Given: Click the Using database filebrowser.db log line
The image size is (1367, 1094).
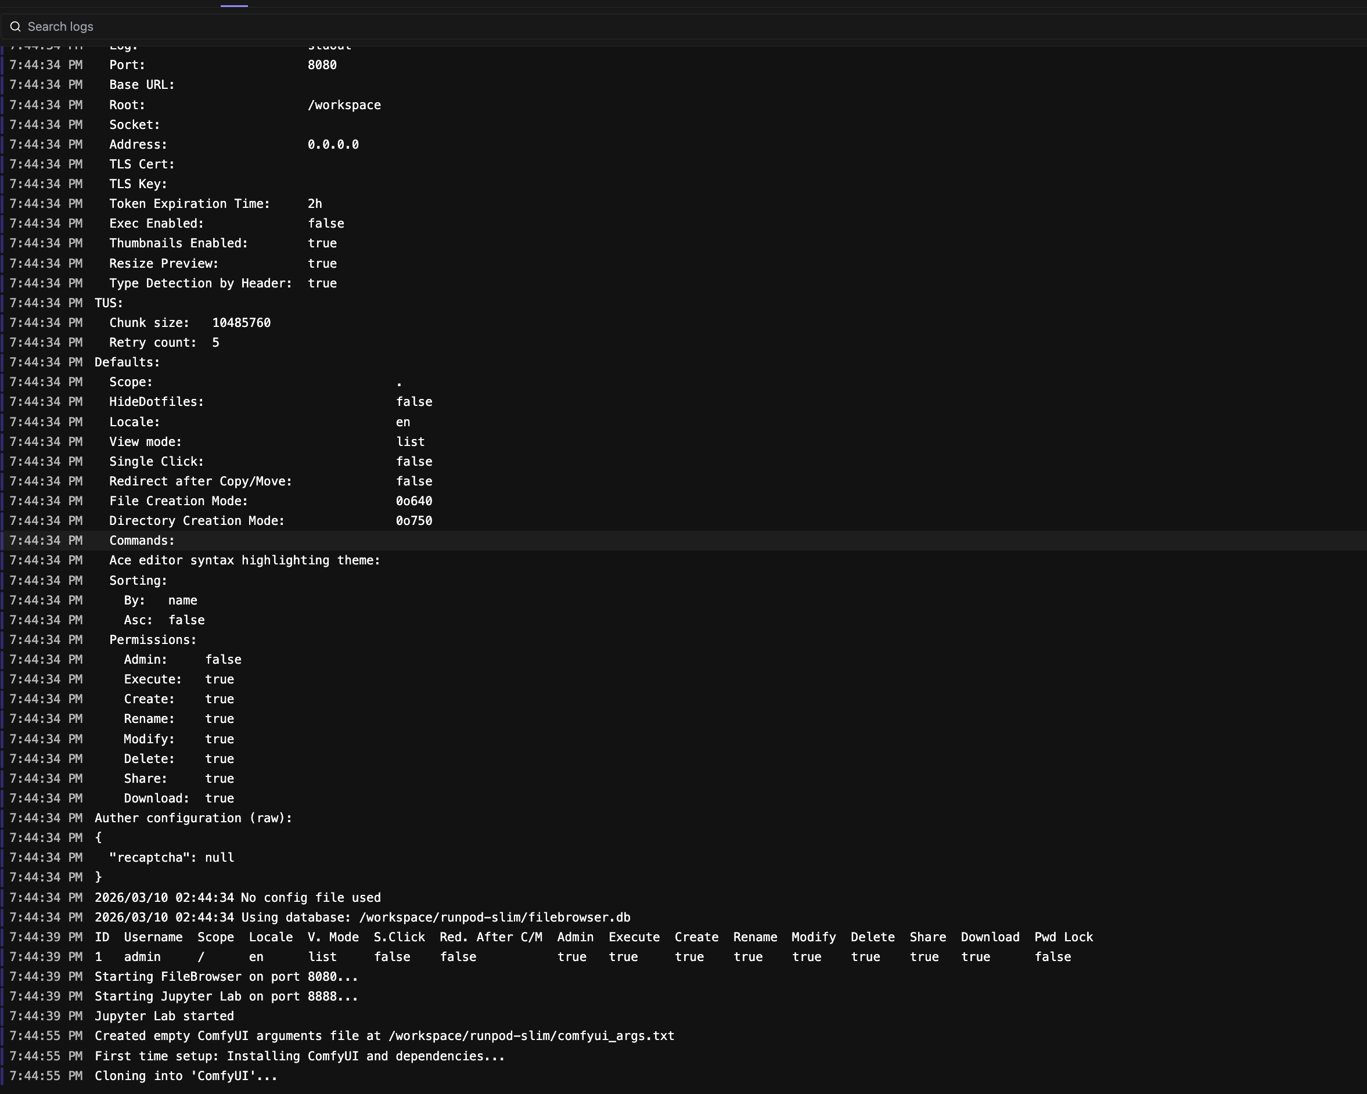Looking at the screenshot, I should click(x=362, y=917).
